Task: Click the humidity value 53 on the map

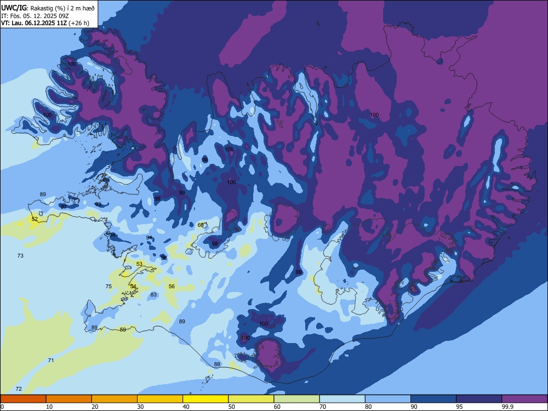Action: [x=139, y=264]
